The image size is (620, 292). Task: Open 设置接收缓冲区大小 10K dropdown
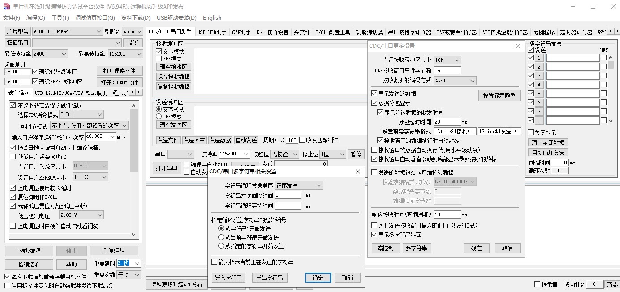point(447,60)
